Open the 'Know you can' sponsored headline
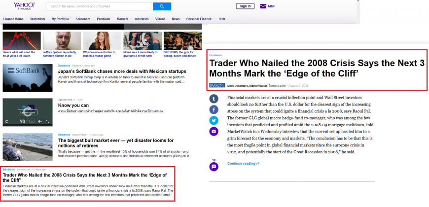429x207 pixels. point(73,105)
